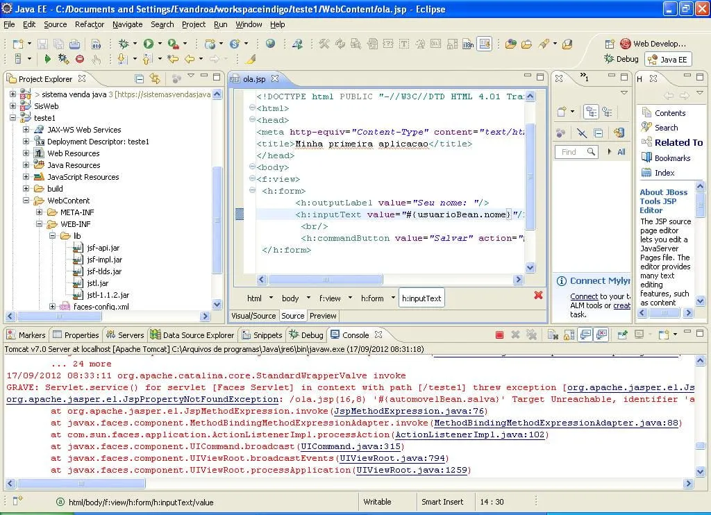Open the Bookmarks link in Help panel

[x=672, y=158]
